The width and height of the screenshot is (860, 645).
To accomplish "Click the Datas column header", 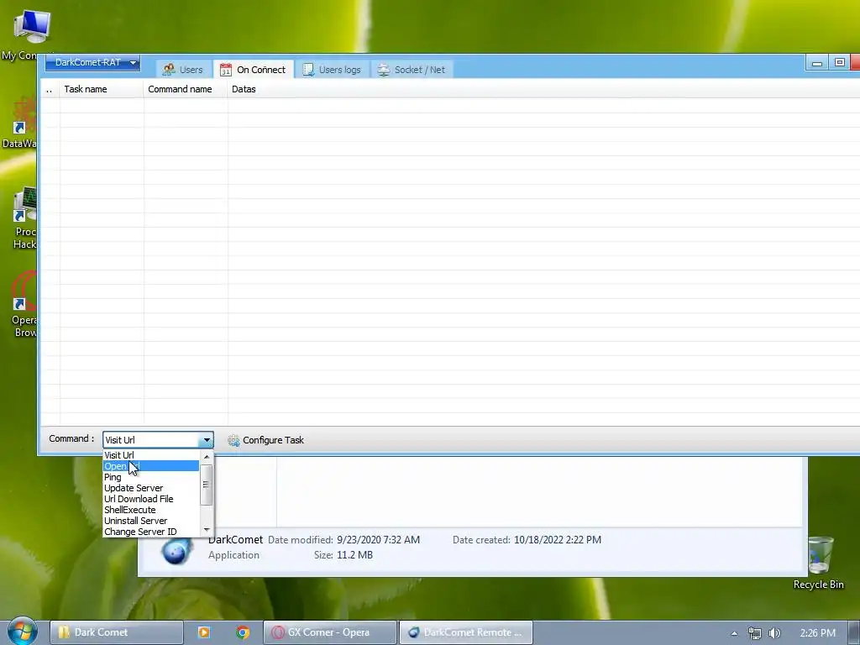I will click(244, 89).
